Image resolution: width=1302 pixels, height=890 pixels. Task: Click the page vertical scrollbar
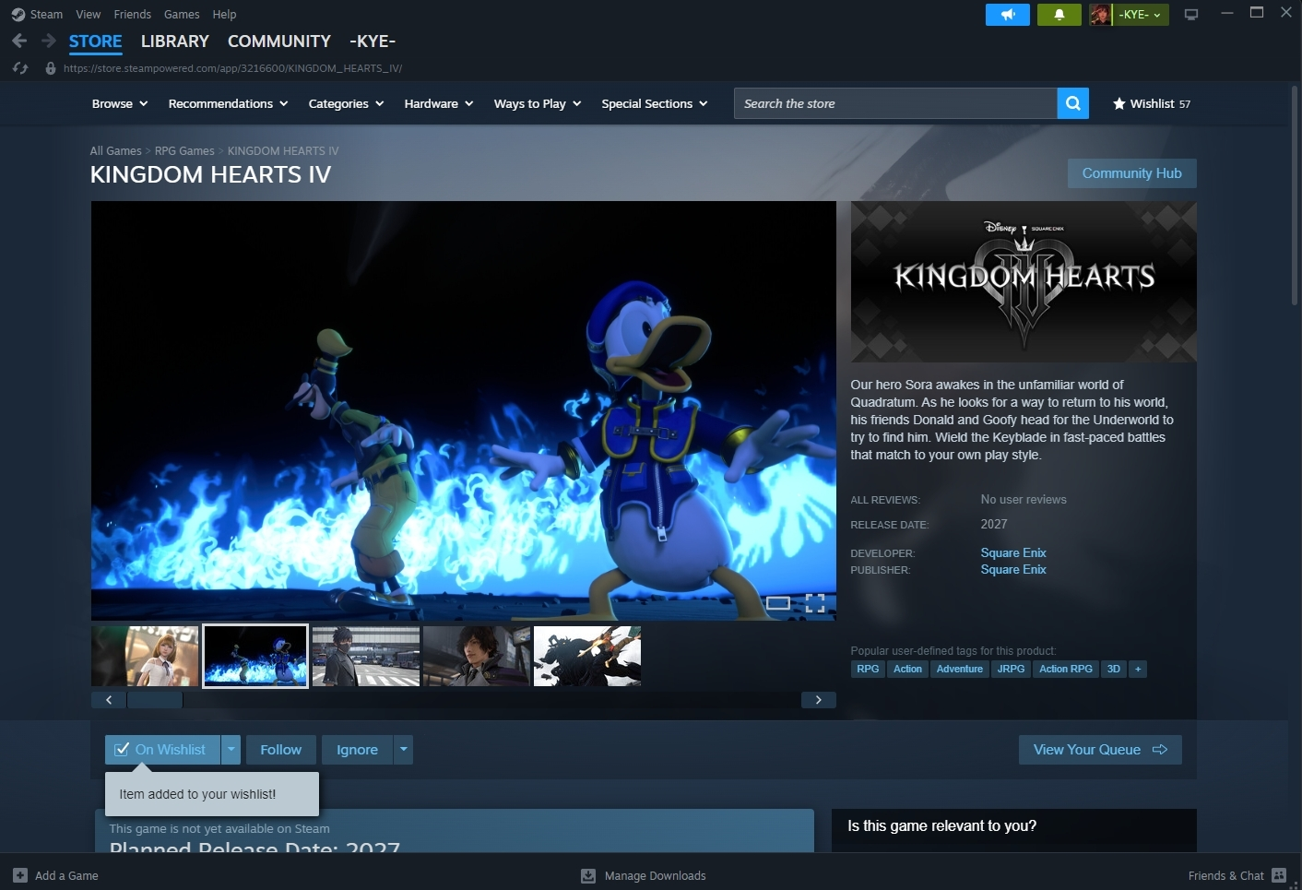1295,196
